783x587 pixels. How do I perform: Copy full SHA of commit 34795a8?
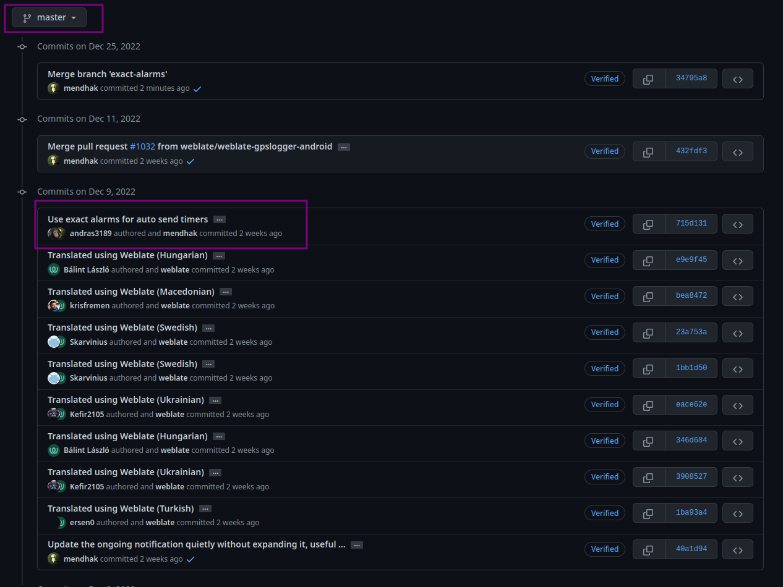coord(648,78)
